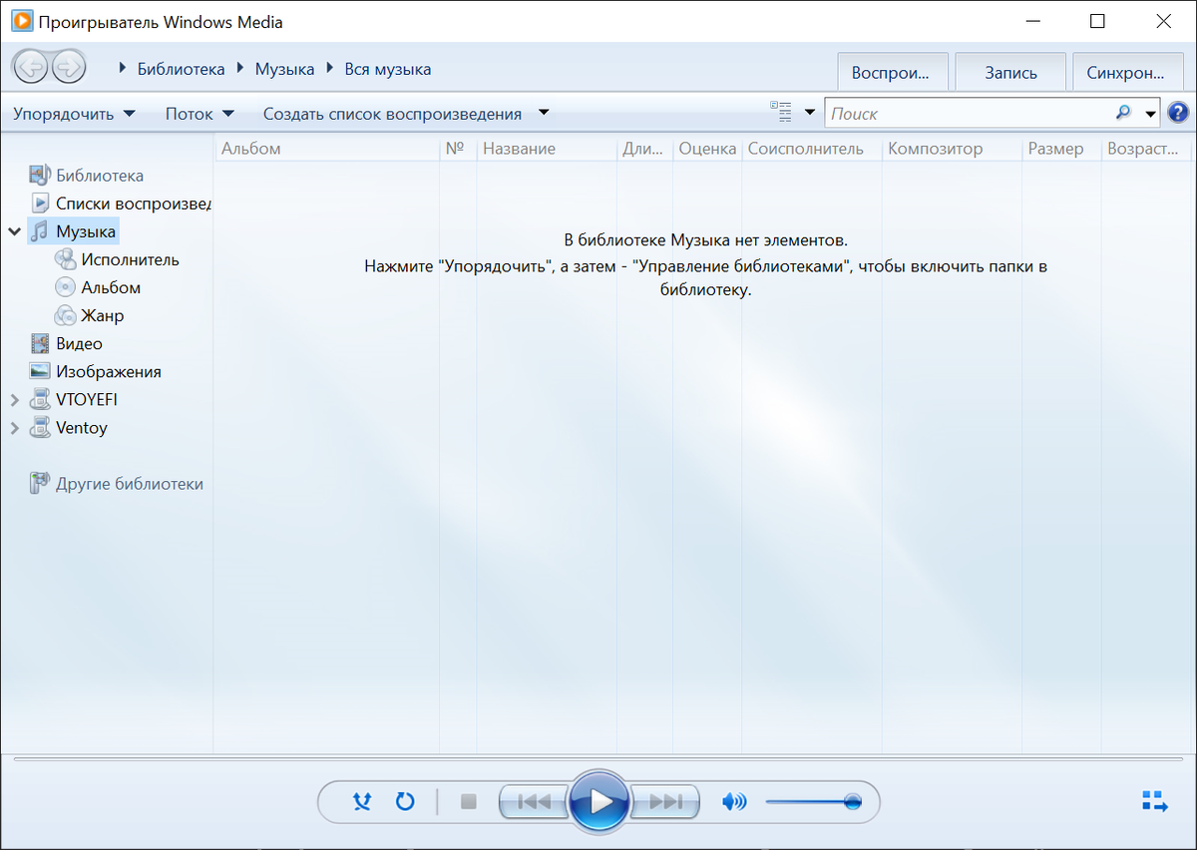1197x850 pixels.
Task: Click the Library icon in the sidebar
Action: (x=40, y=176)
